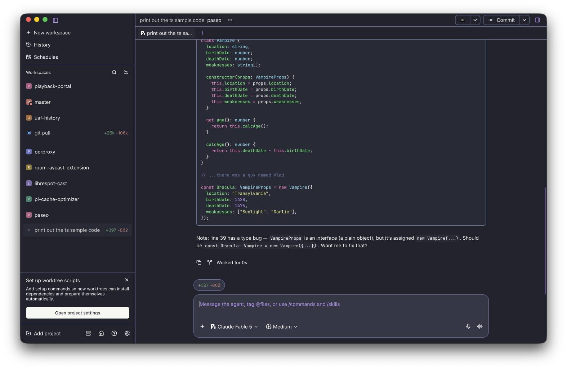Click the Commit button
567x370 pixels.
(x=501, y=20)
